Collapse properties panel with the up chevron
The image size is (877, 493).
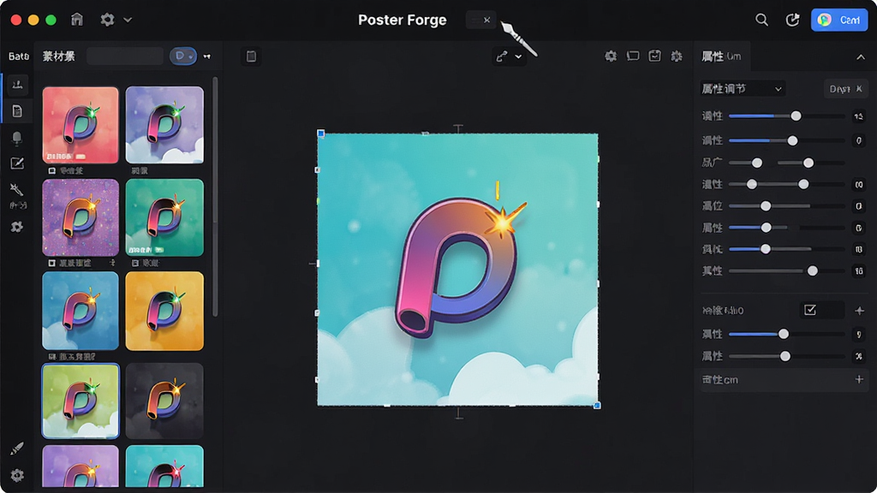(x=860, y=57)
